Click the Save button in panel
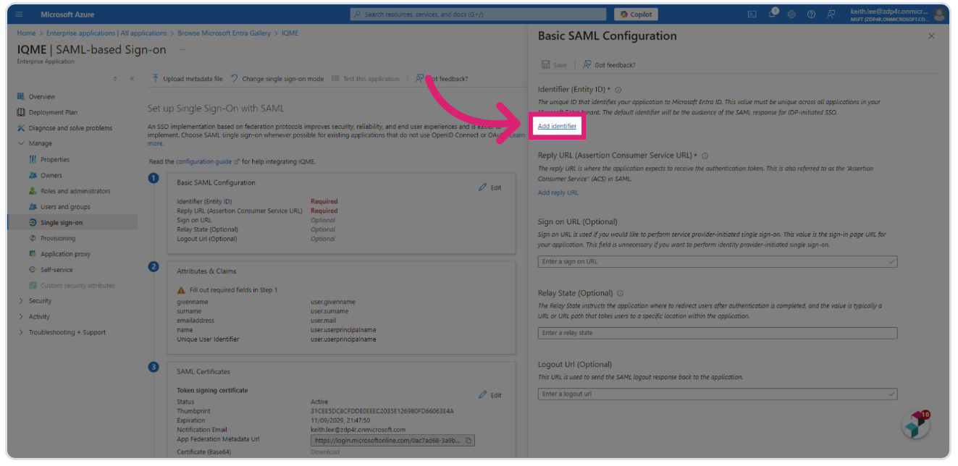958x466 pixels. coord(554,65)
